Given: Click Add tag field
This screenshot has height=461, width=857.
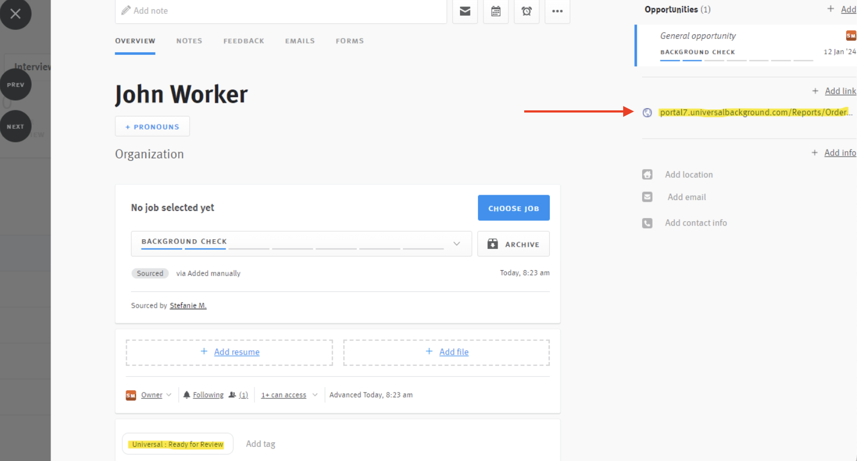Looking at the screenshot, I should 260,444.
